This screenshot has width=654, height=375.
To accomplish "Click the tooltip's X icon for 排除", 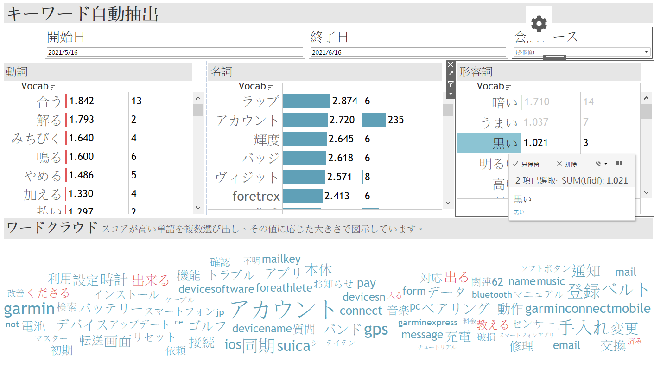I will pos(559,164).
